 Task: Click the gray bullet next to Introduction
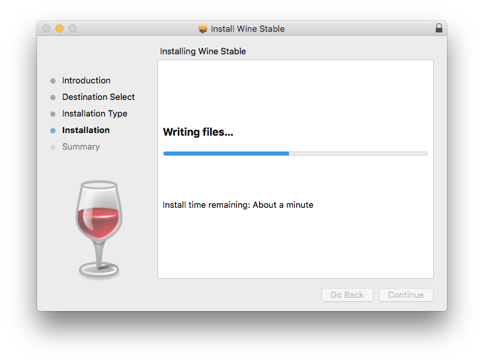tap(53, 81)
